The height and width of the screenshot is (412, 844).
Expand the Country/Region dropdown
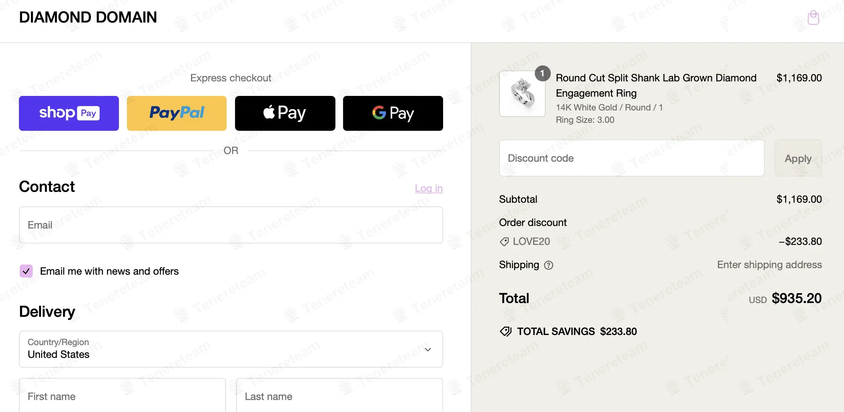(x=231, y=349)
